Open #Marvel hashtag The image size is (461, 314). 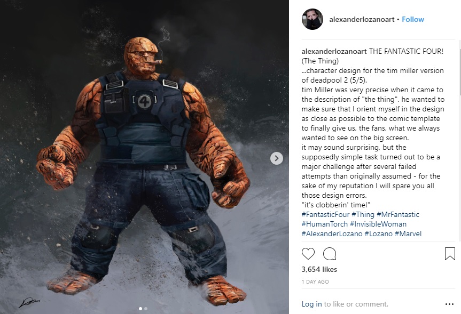[x=408, y=234]
